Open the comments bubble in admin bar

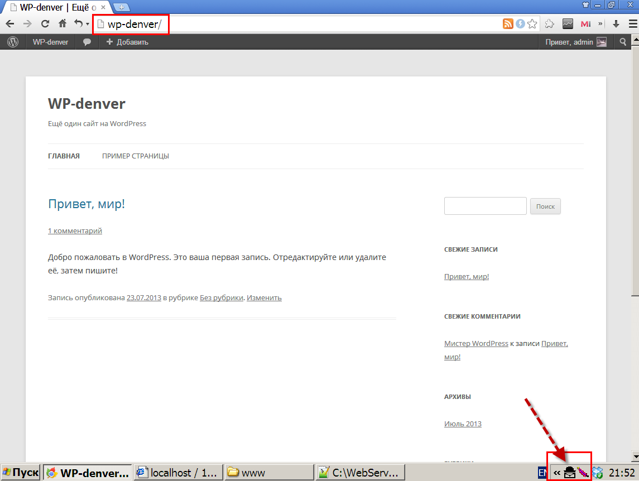(87, 42)
